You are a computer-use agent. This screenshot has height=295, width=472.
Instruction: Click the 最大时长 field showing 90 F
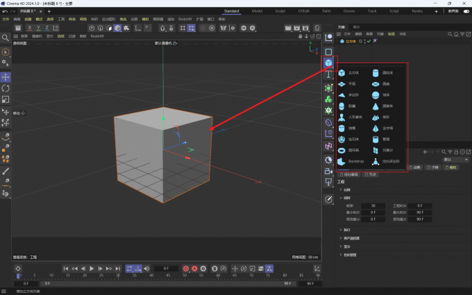pos(420,212)
